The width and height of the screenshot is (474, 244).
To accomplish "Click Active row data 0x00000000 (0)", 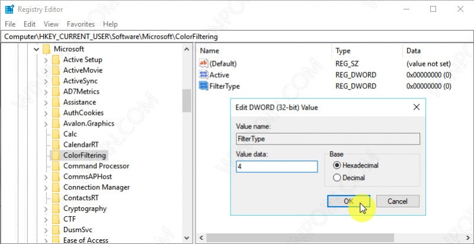I will pyautogui.click(x=428, y=75).
